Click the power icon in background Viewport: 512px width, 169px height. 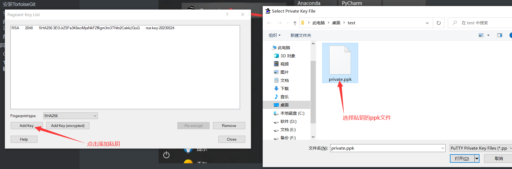pos(166,155)
